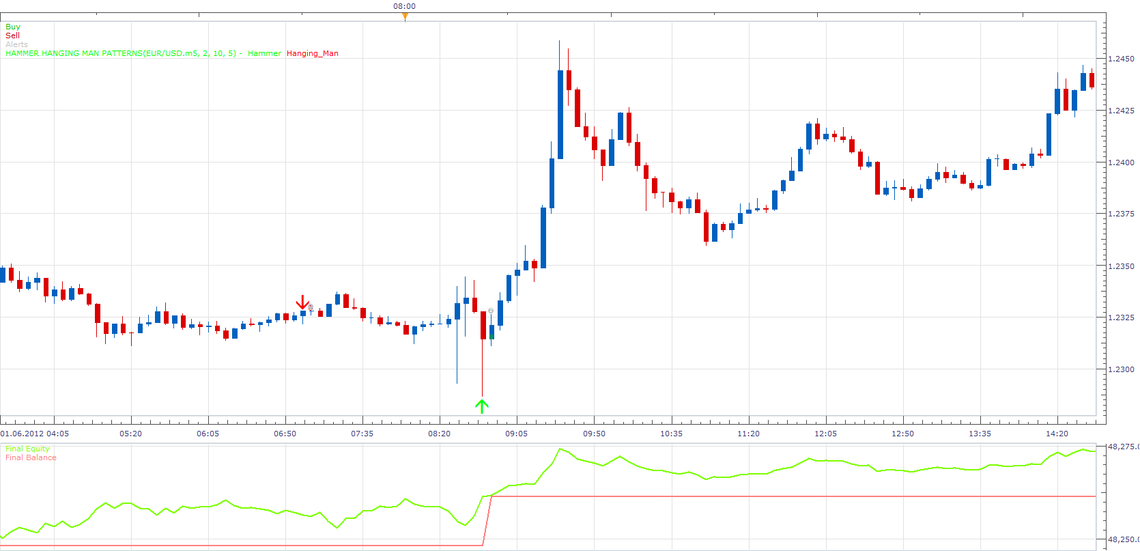Click the grayed Alerts legend label

point(17,44)
